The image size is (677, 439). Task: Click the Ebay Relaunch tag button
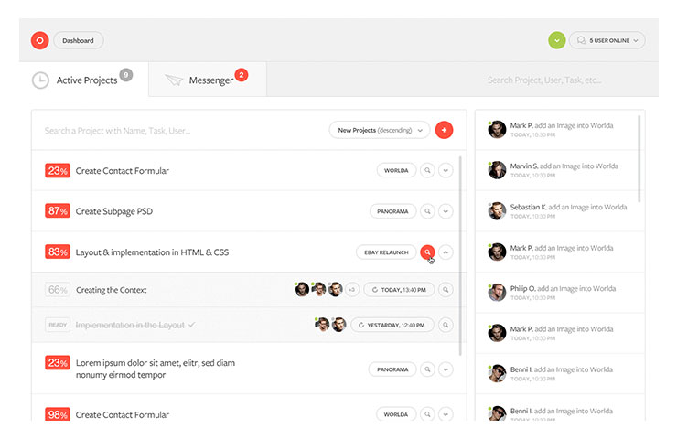(385, 252)
